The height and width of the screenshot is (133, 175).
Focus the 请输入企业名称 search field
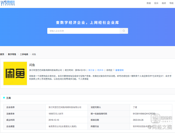pos(83,31)
